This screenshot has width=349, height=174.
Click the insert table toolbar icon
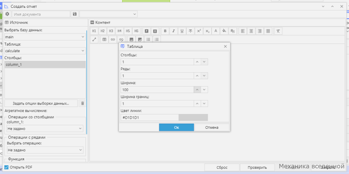[104, 40]
